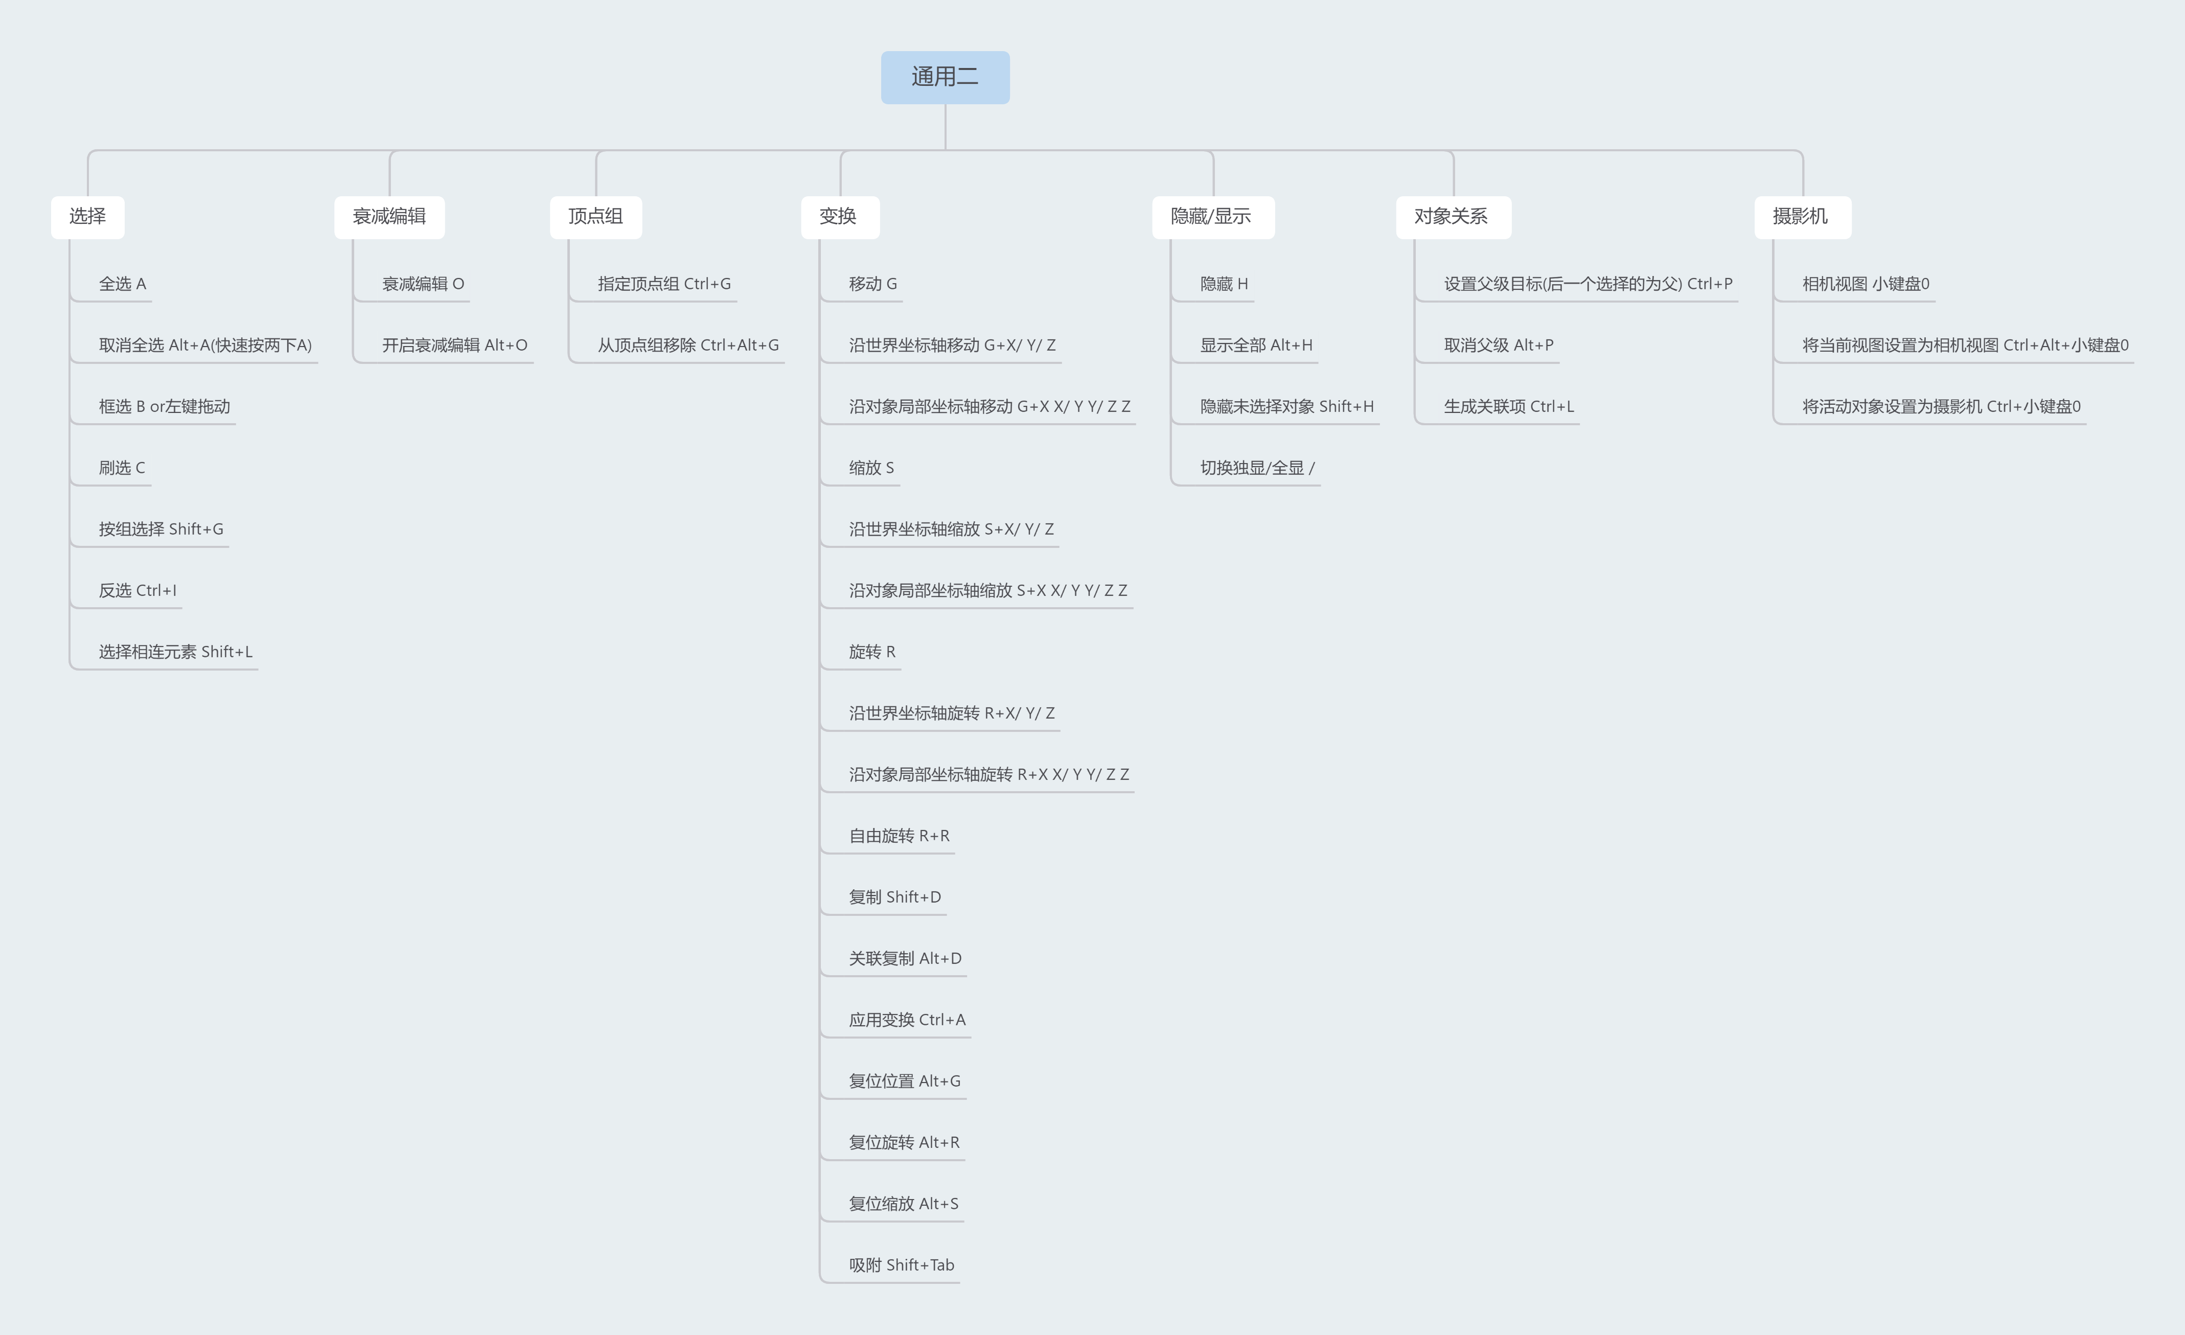Click the 吸附 Shift+Tab item

(x=901, y=1265)
